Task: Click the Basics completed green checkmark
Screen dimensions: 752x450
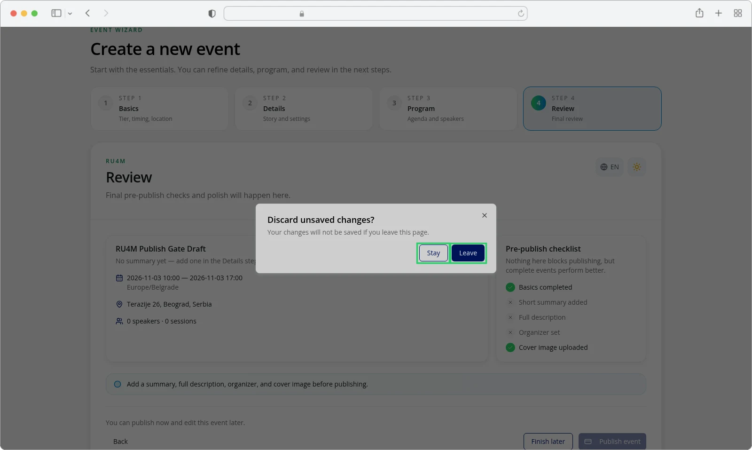Action: click(510, 287)
